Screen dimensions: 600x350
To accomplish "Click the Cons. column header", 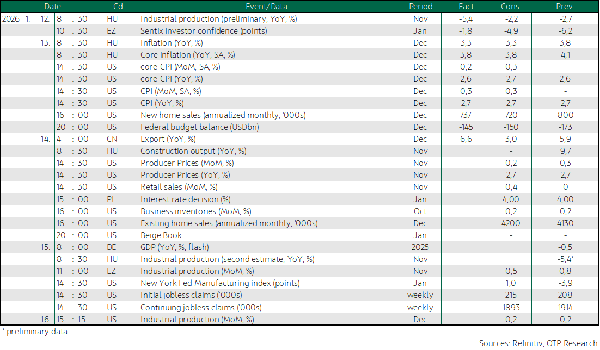I will 511,7.
